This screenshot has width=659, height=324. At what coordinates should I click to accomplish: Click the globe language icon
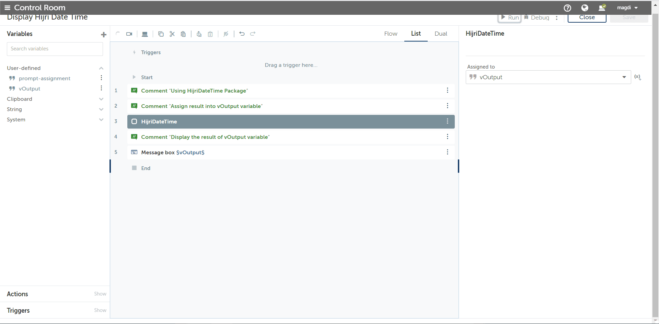coord(585,8)
